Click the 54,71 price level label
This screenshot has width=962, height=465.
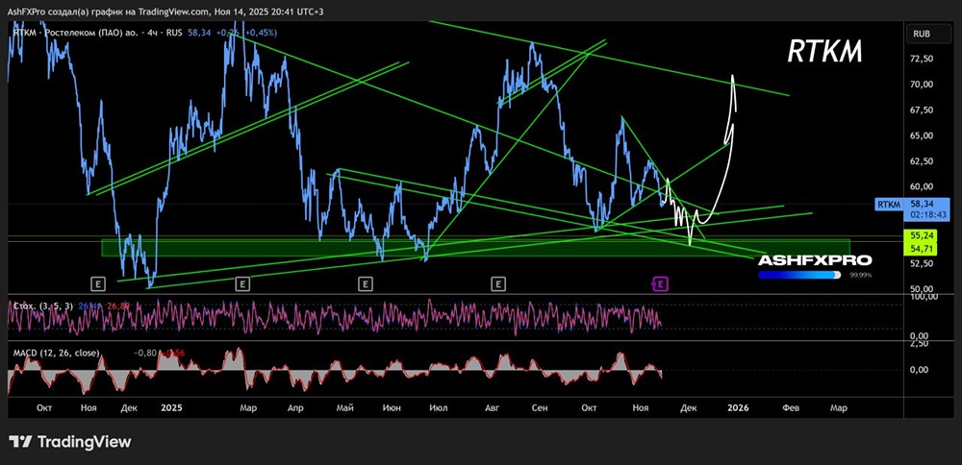tap(921, 247)
